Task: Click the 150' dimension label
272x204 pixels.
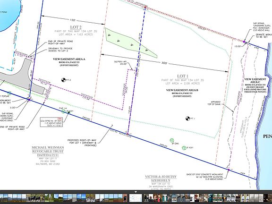Action: pos(73,20)
